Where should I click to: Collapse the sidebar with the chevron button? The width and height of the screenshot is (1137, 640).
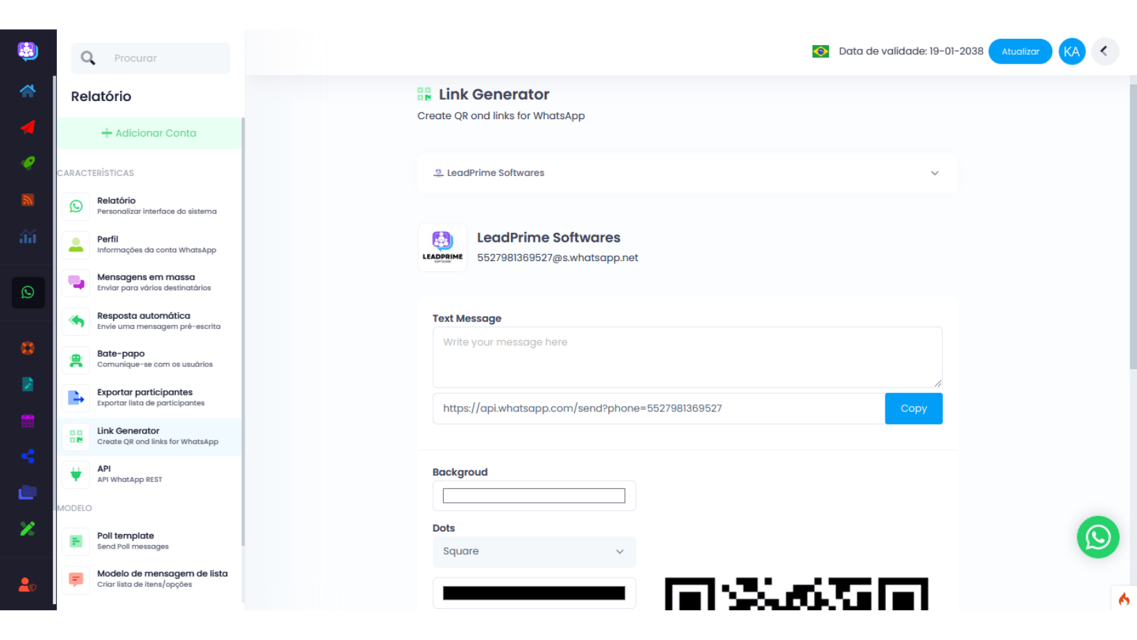(x=1104, y=51)
